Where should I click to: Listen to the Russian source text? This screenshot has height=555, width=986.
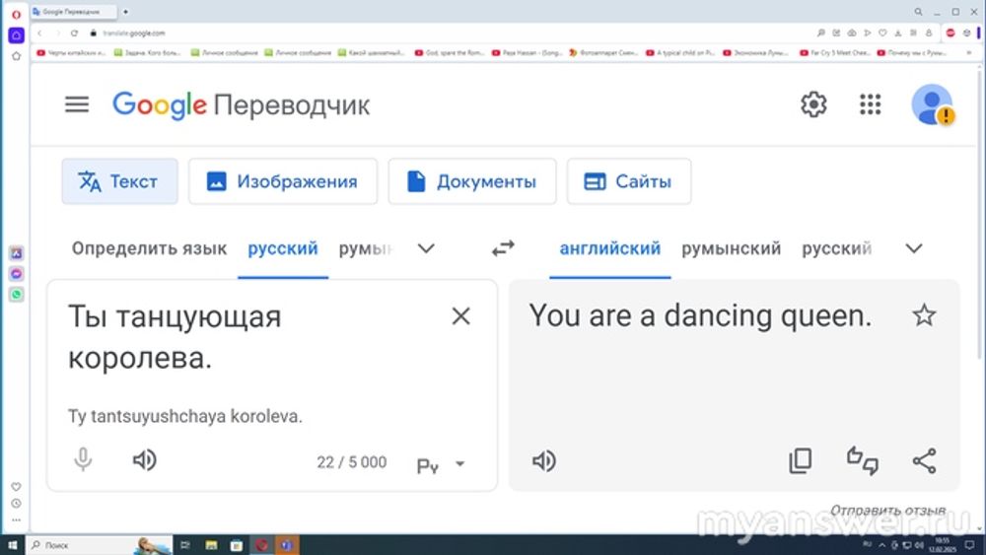[145, 460]
